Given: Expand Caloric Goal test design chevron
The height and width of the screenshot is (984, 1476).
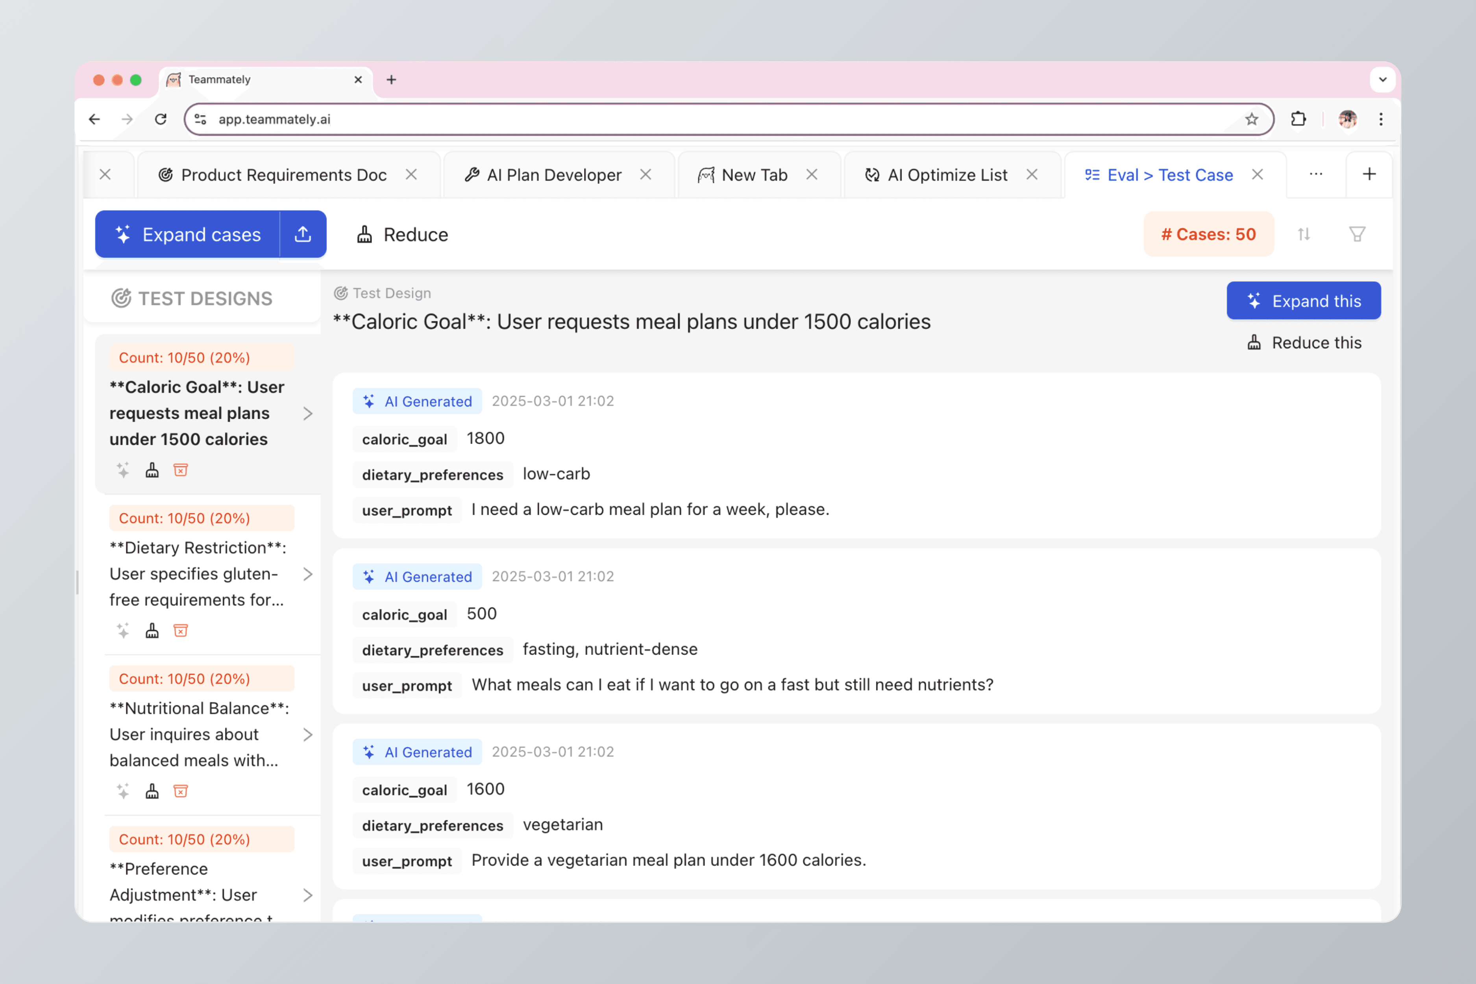Looking at the screenshot, I should click(x=307, y=414).
